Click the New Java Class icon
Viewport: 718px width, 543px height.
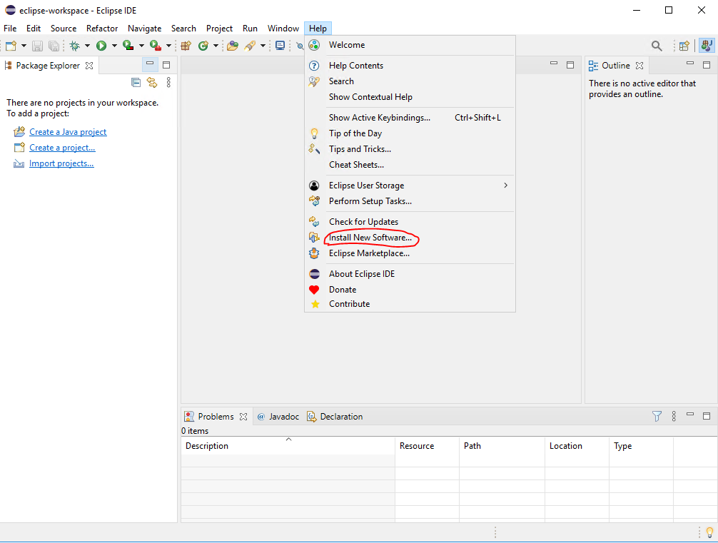point(203,46)
